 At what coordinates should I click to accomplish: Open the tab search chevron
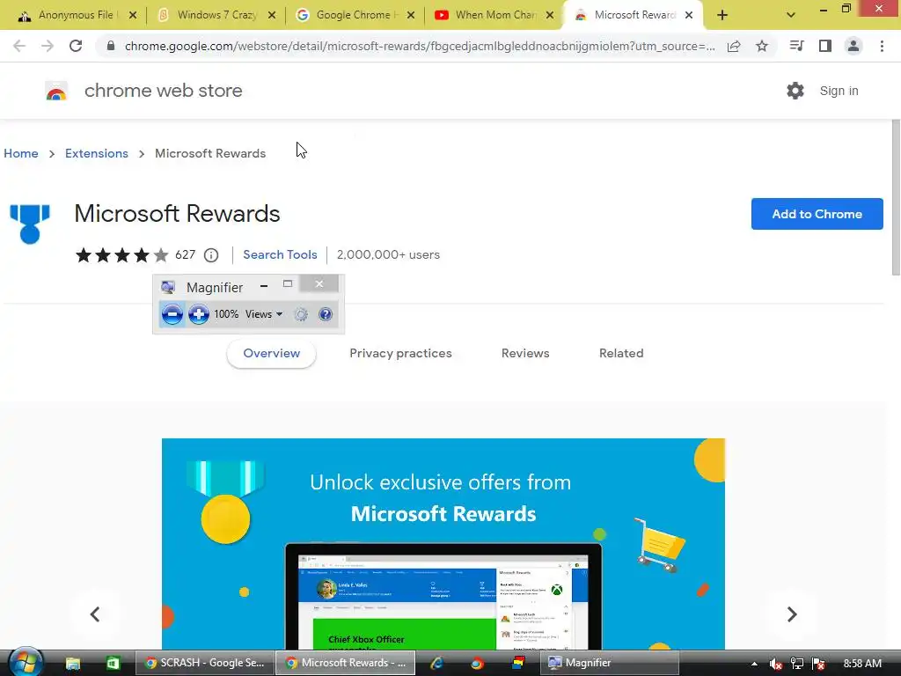click(x=791, y=16)
